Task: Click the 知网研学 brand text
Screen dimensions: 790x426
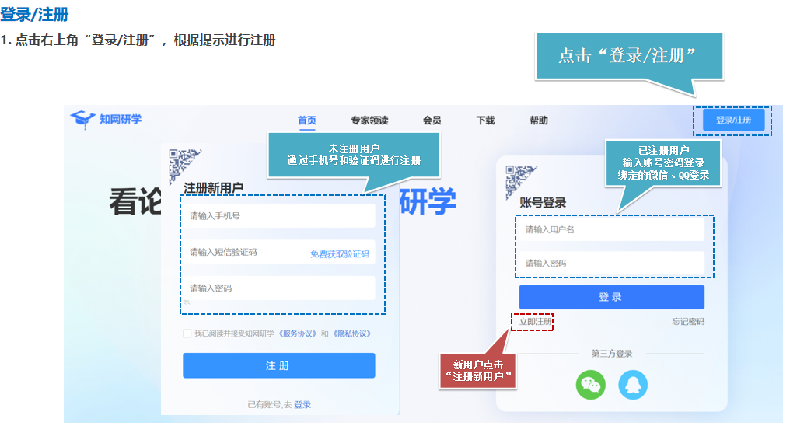Action: tap(121, 119)
